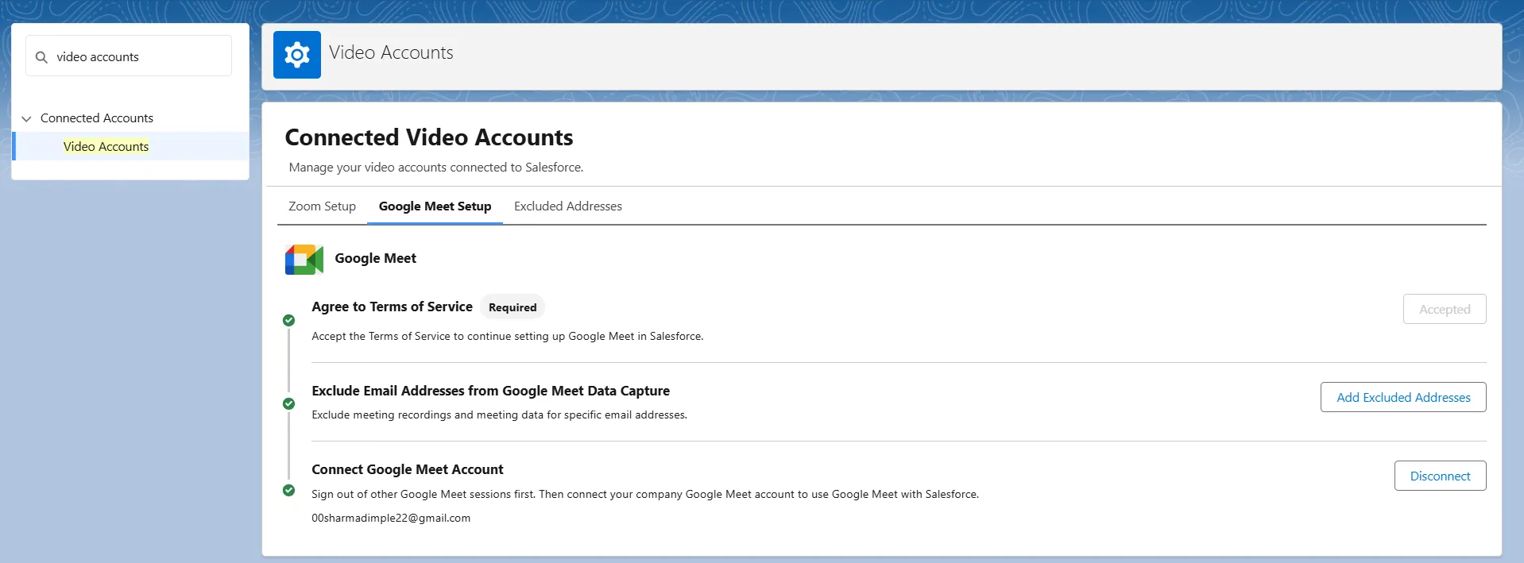
Task: Click green checkmark beside Exclude Email Addresses
Action: [288, 404]
